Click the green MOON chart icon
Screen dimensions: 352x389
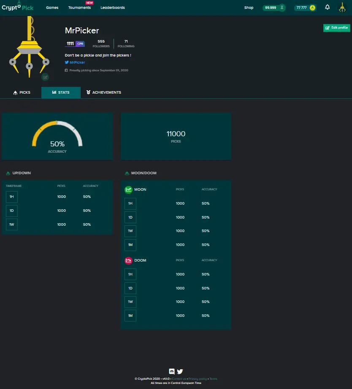(128, 189)
